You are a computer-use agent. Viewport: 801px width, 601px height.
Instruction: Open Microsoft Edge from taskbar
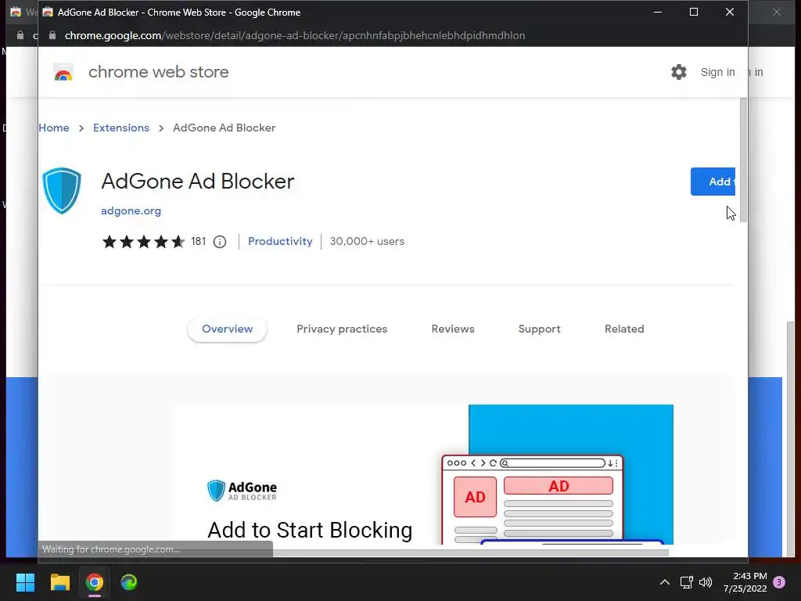(x=129, y=582)
